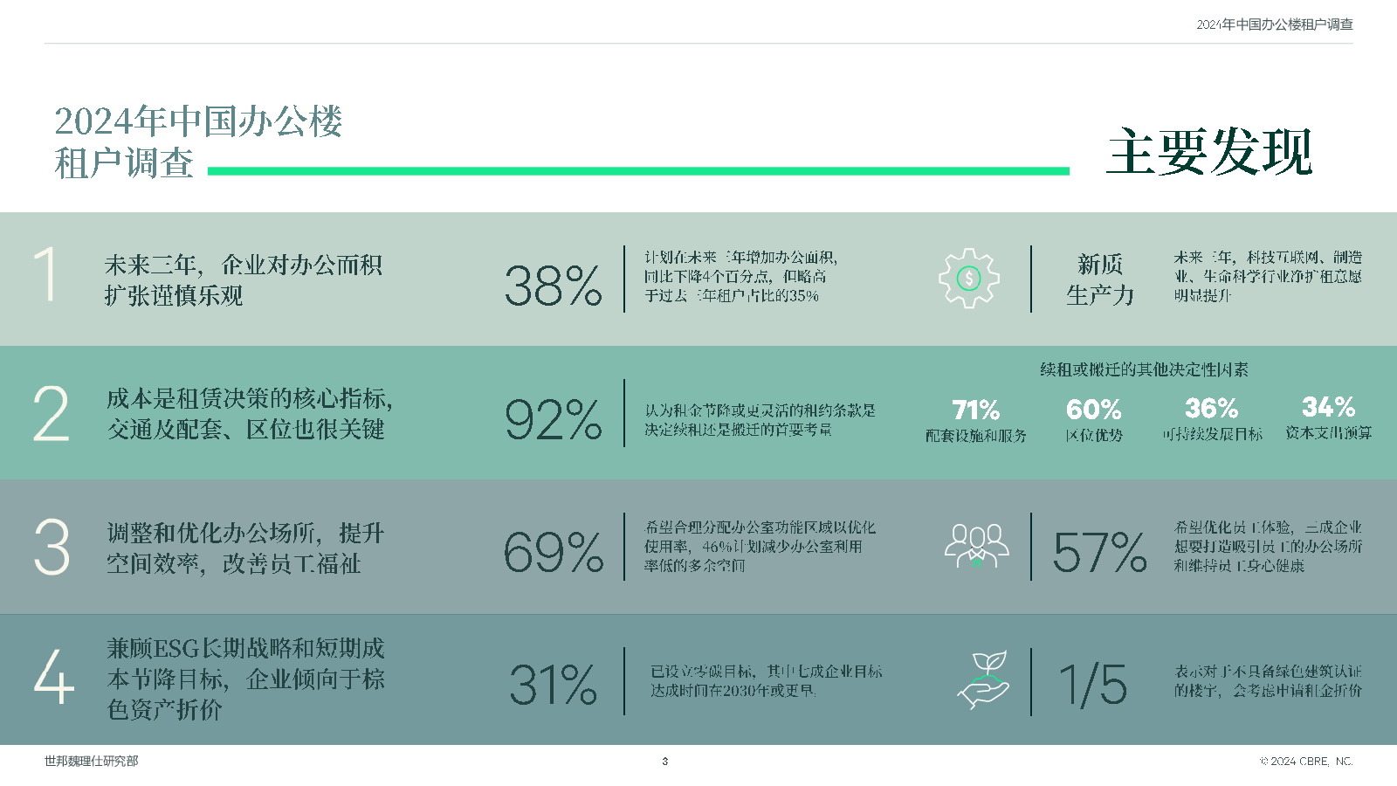Click the 92% statistic figure
Image resolution: width=1397 pixels, height=786 pixels.
tap(554, 419)
